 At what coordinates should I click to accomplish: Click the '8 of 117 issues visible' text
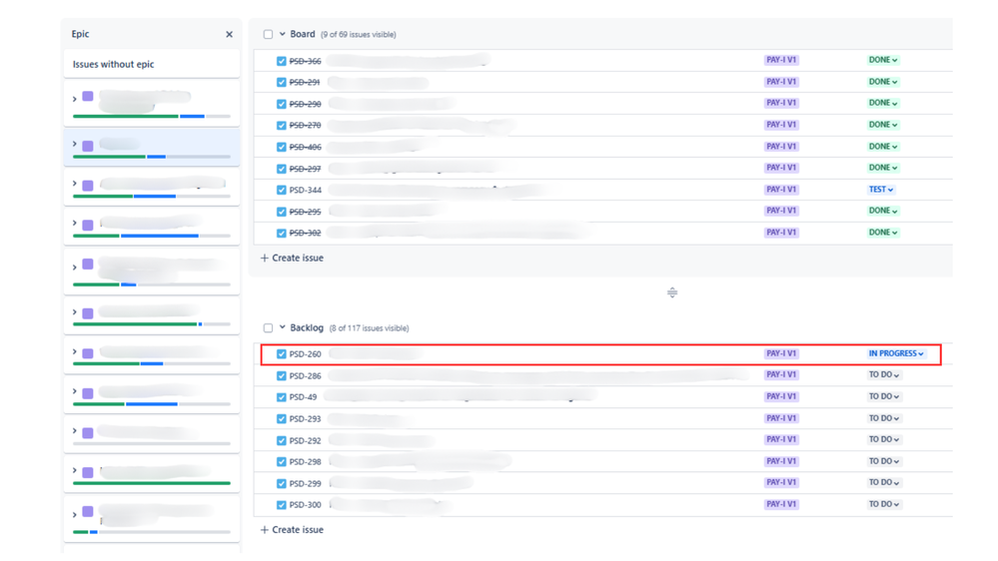coord(370,328)
